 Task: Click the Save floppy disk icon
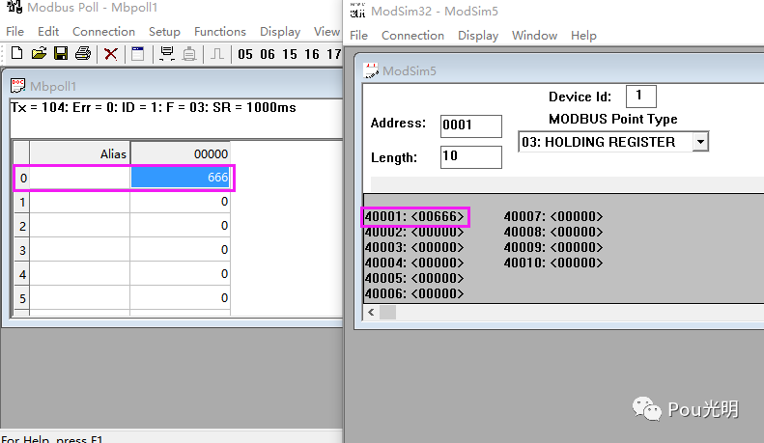tap(61, 53)
